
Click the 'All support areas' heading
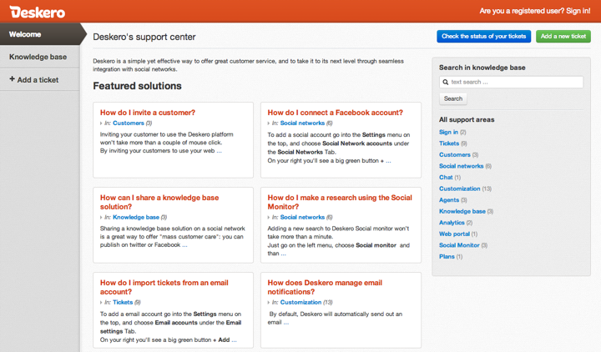467,119
